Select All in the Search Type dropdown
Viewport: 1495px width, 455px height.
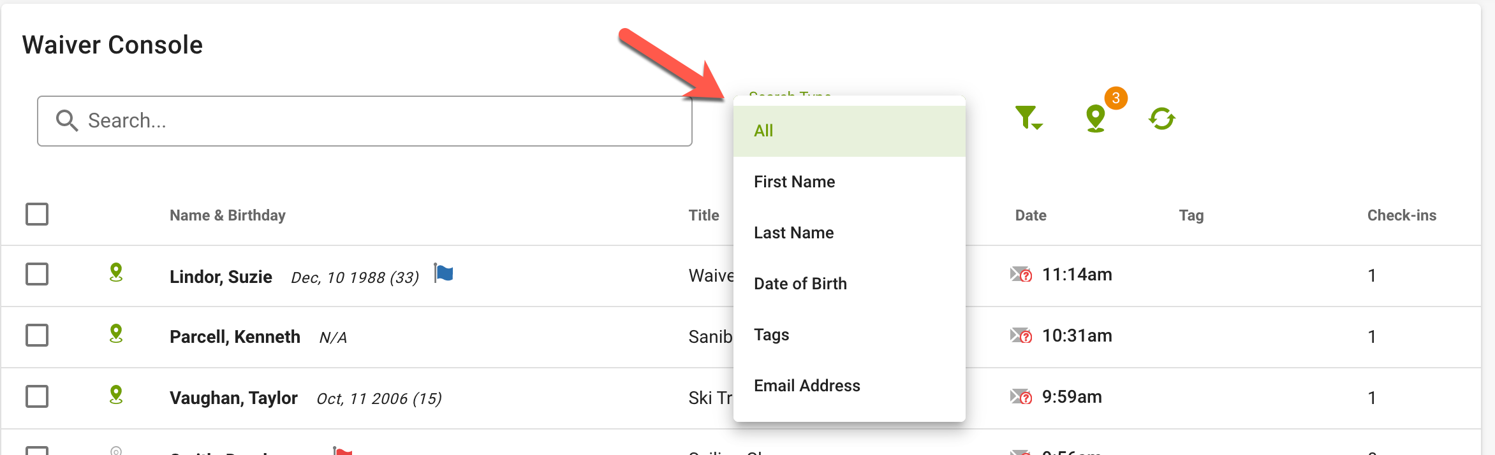coord(850,131)
